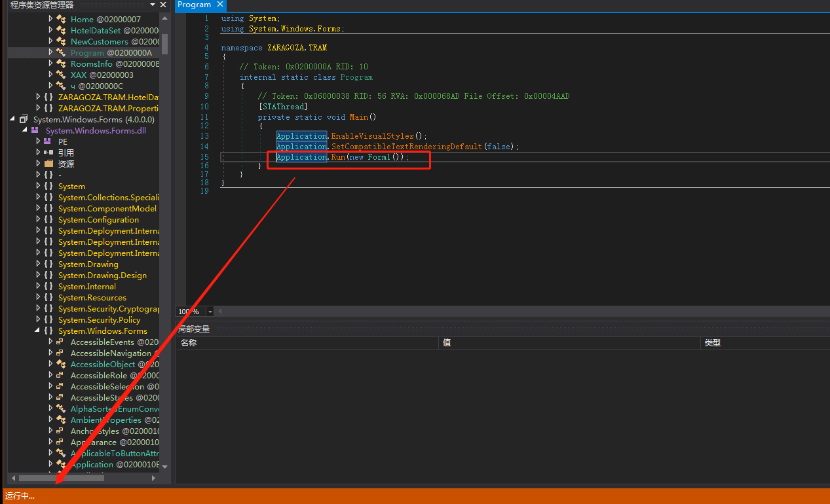Click ZARAGOZA.TRAM namespace name in code
The width and height of the screenshot is (830, 504).
tap(297, 48)
